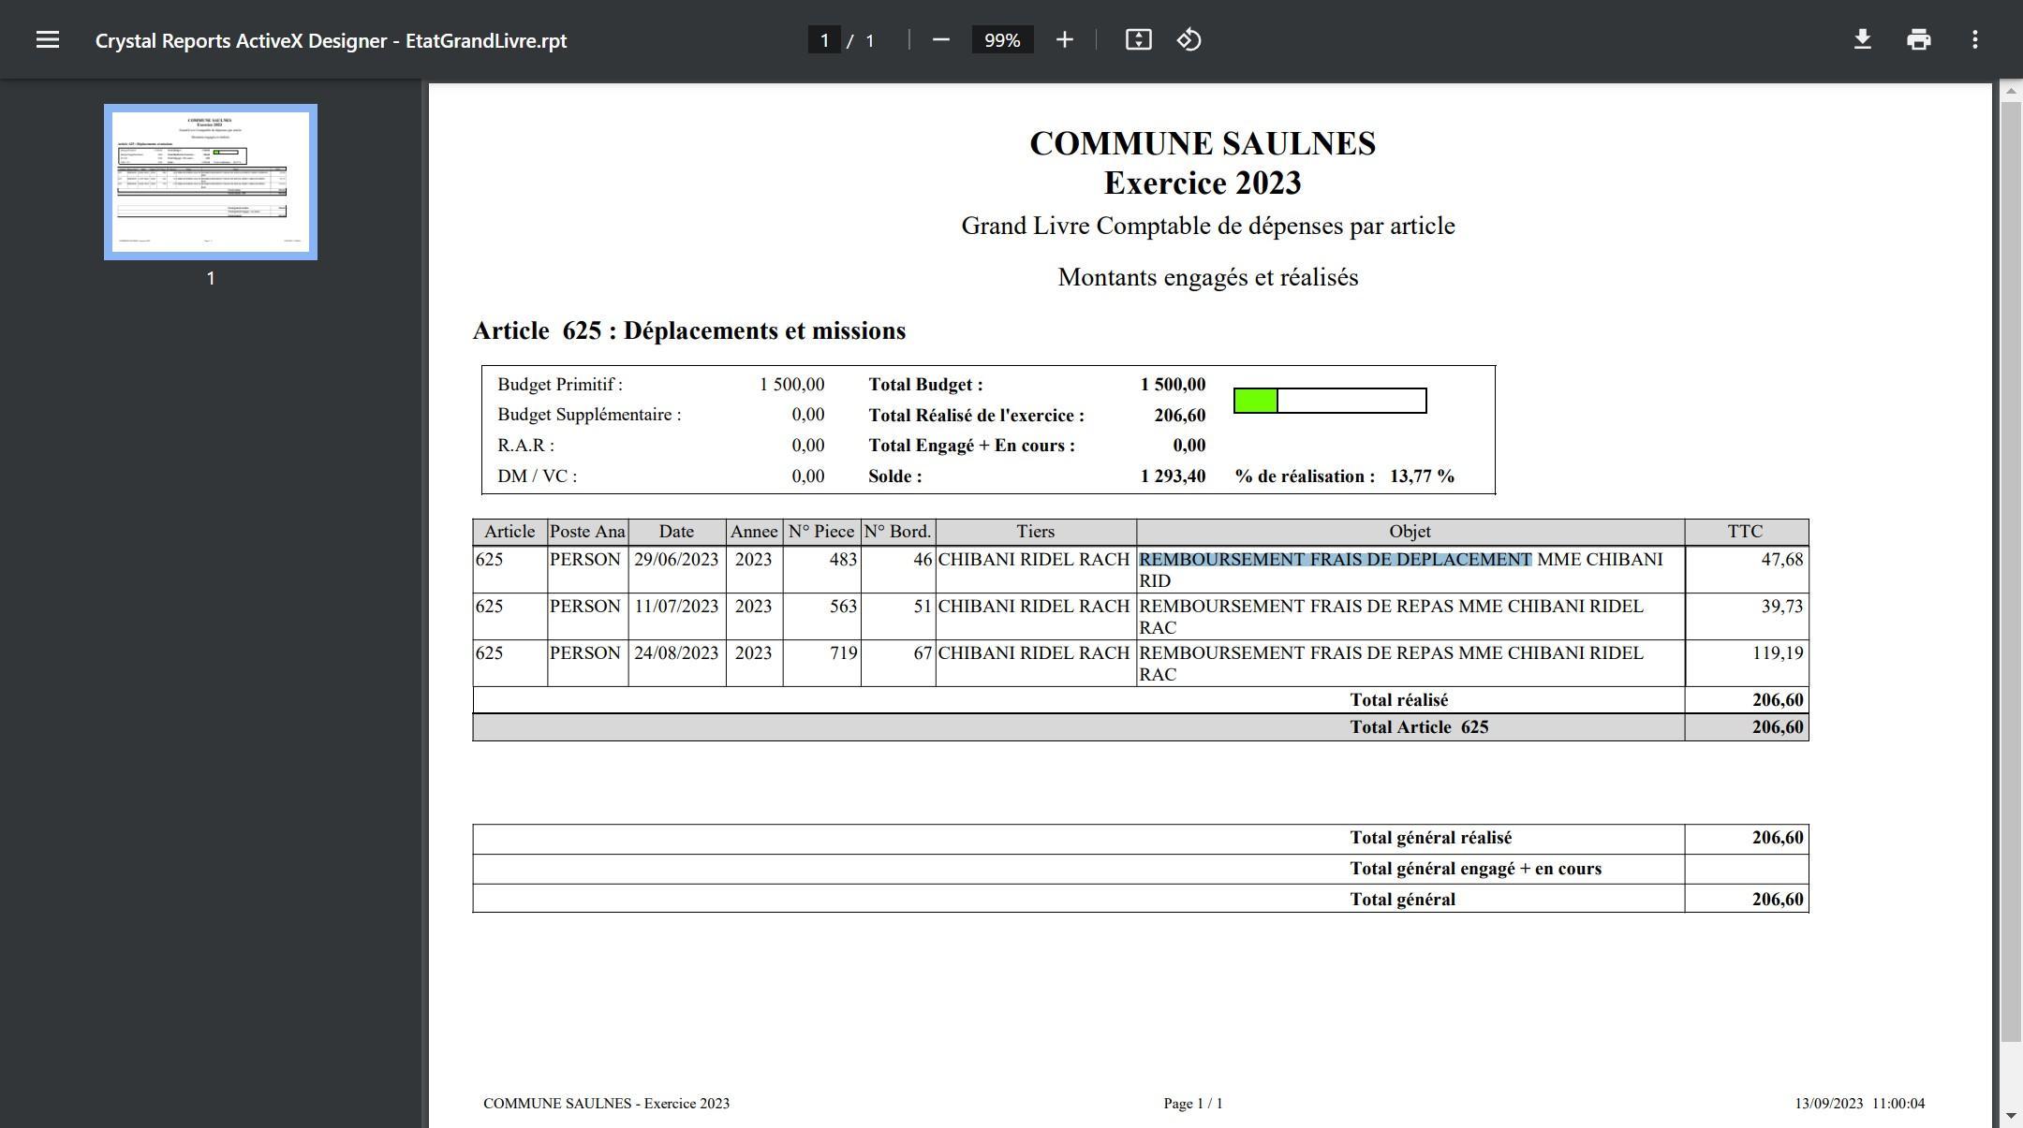Click the bordereau number 67
This screenshot has height=1128, width=2023.
click(923, 653)
